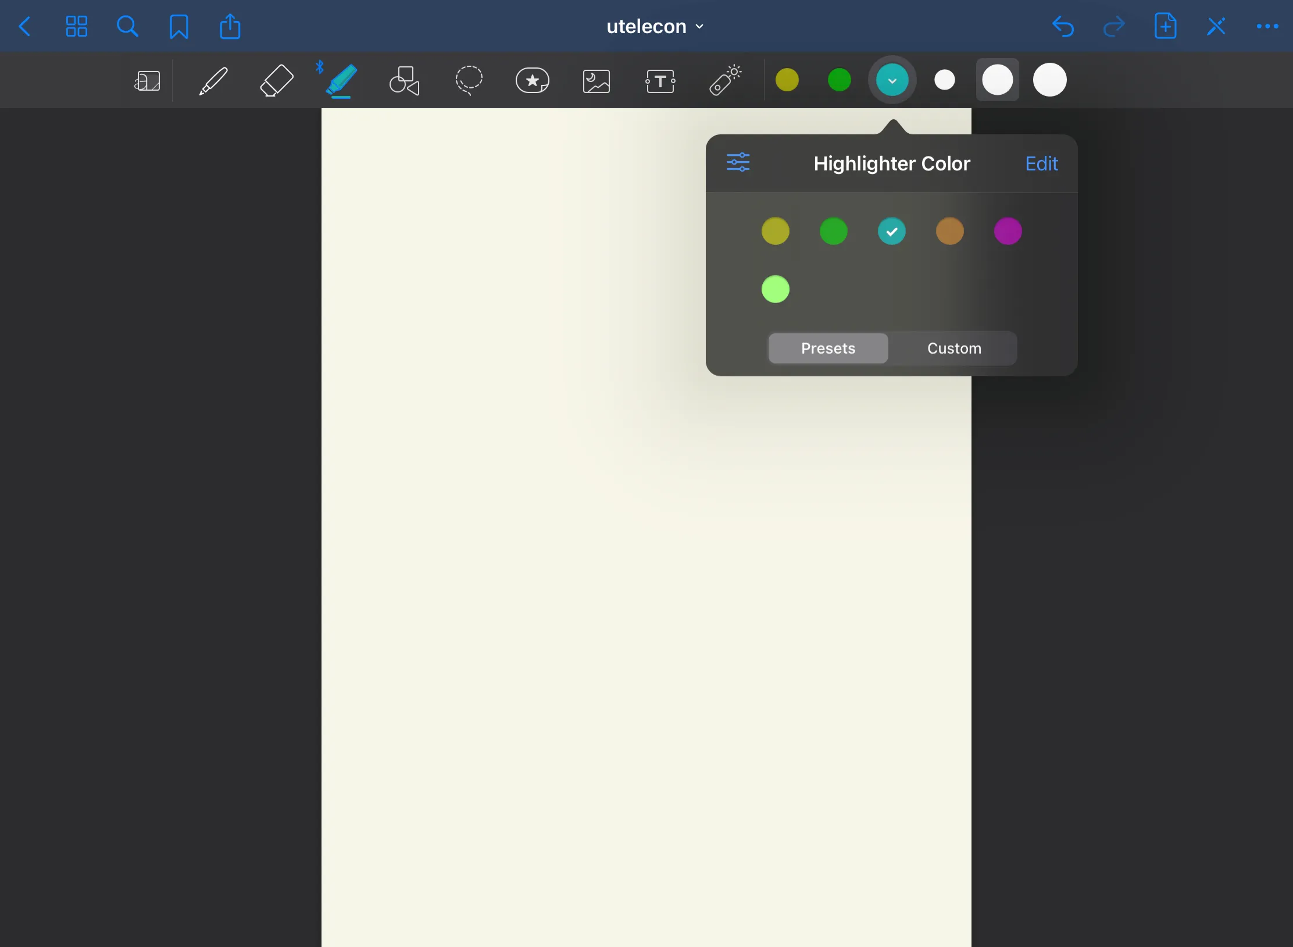Choose the Image insert tool
The height and width of the screenshot is (947, 1293).
pos(597,80)
